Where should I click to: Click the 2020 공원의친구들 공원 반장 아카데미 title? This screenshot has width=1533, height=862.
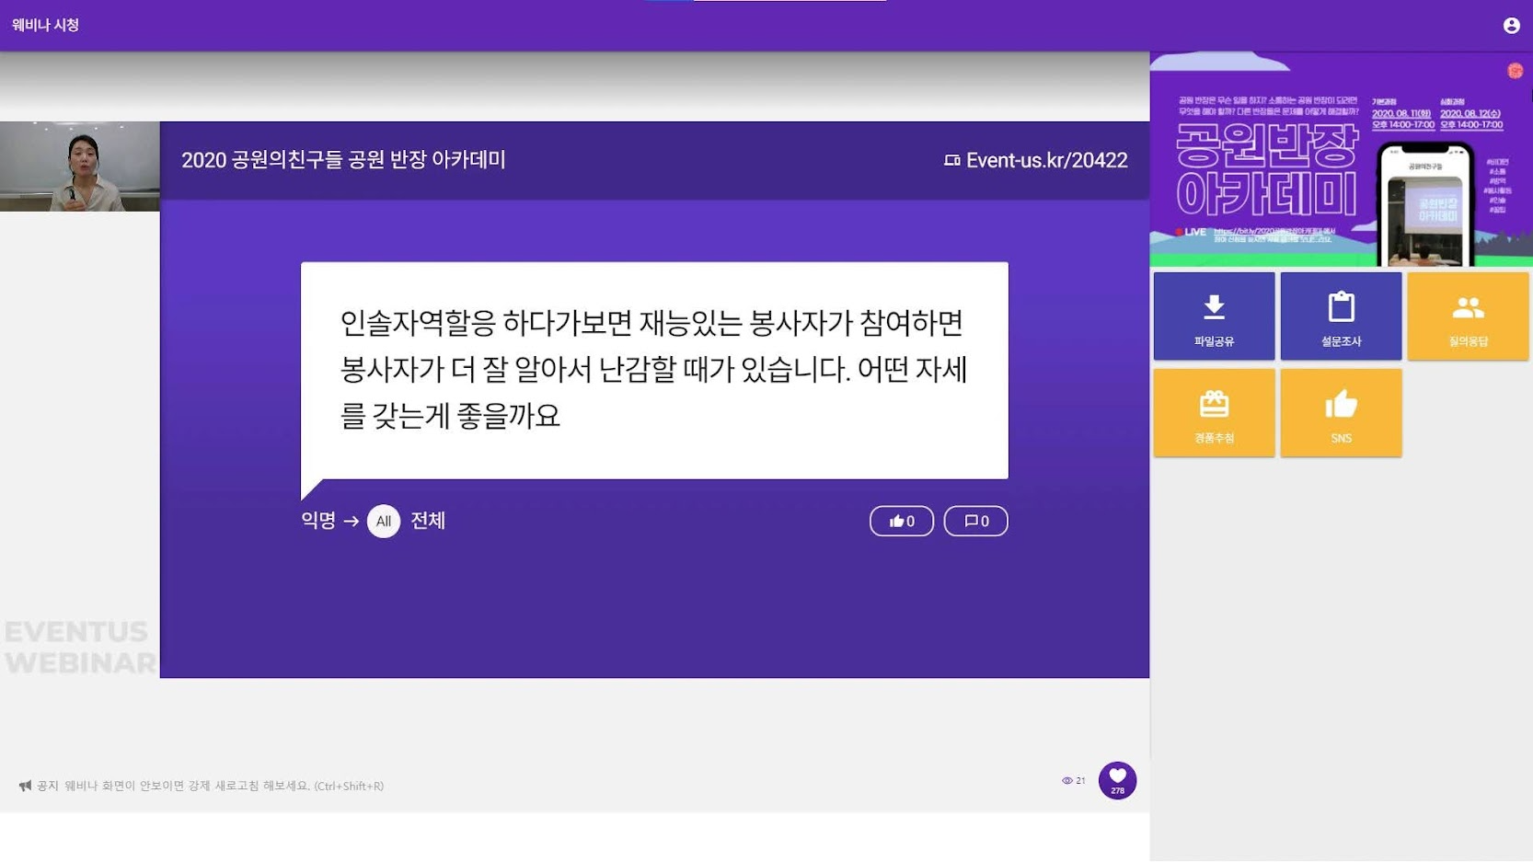[x=343, y=160]
